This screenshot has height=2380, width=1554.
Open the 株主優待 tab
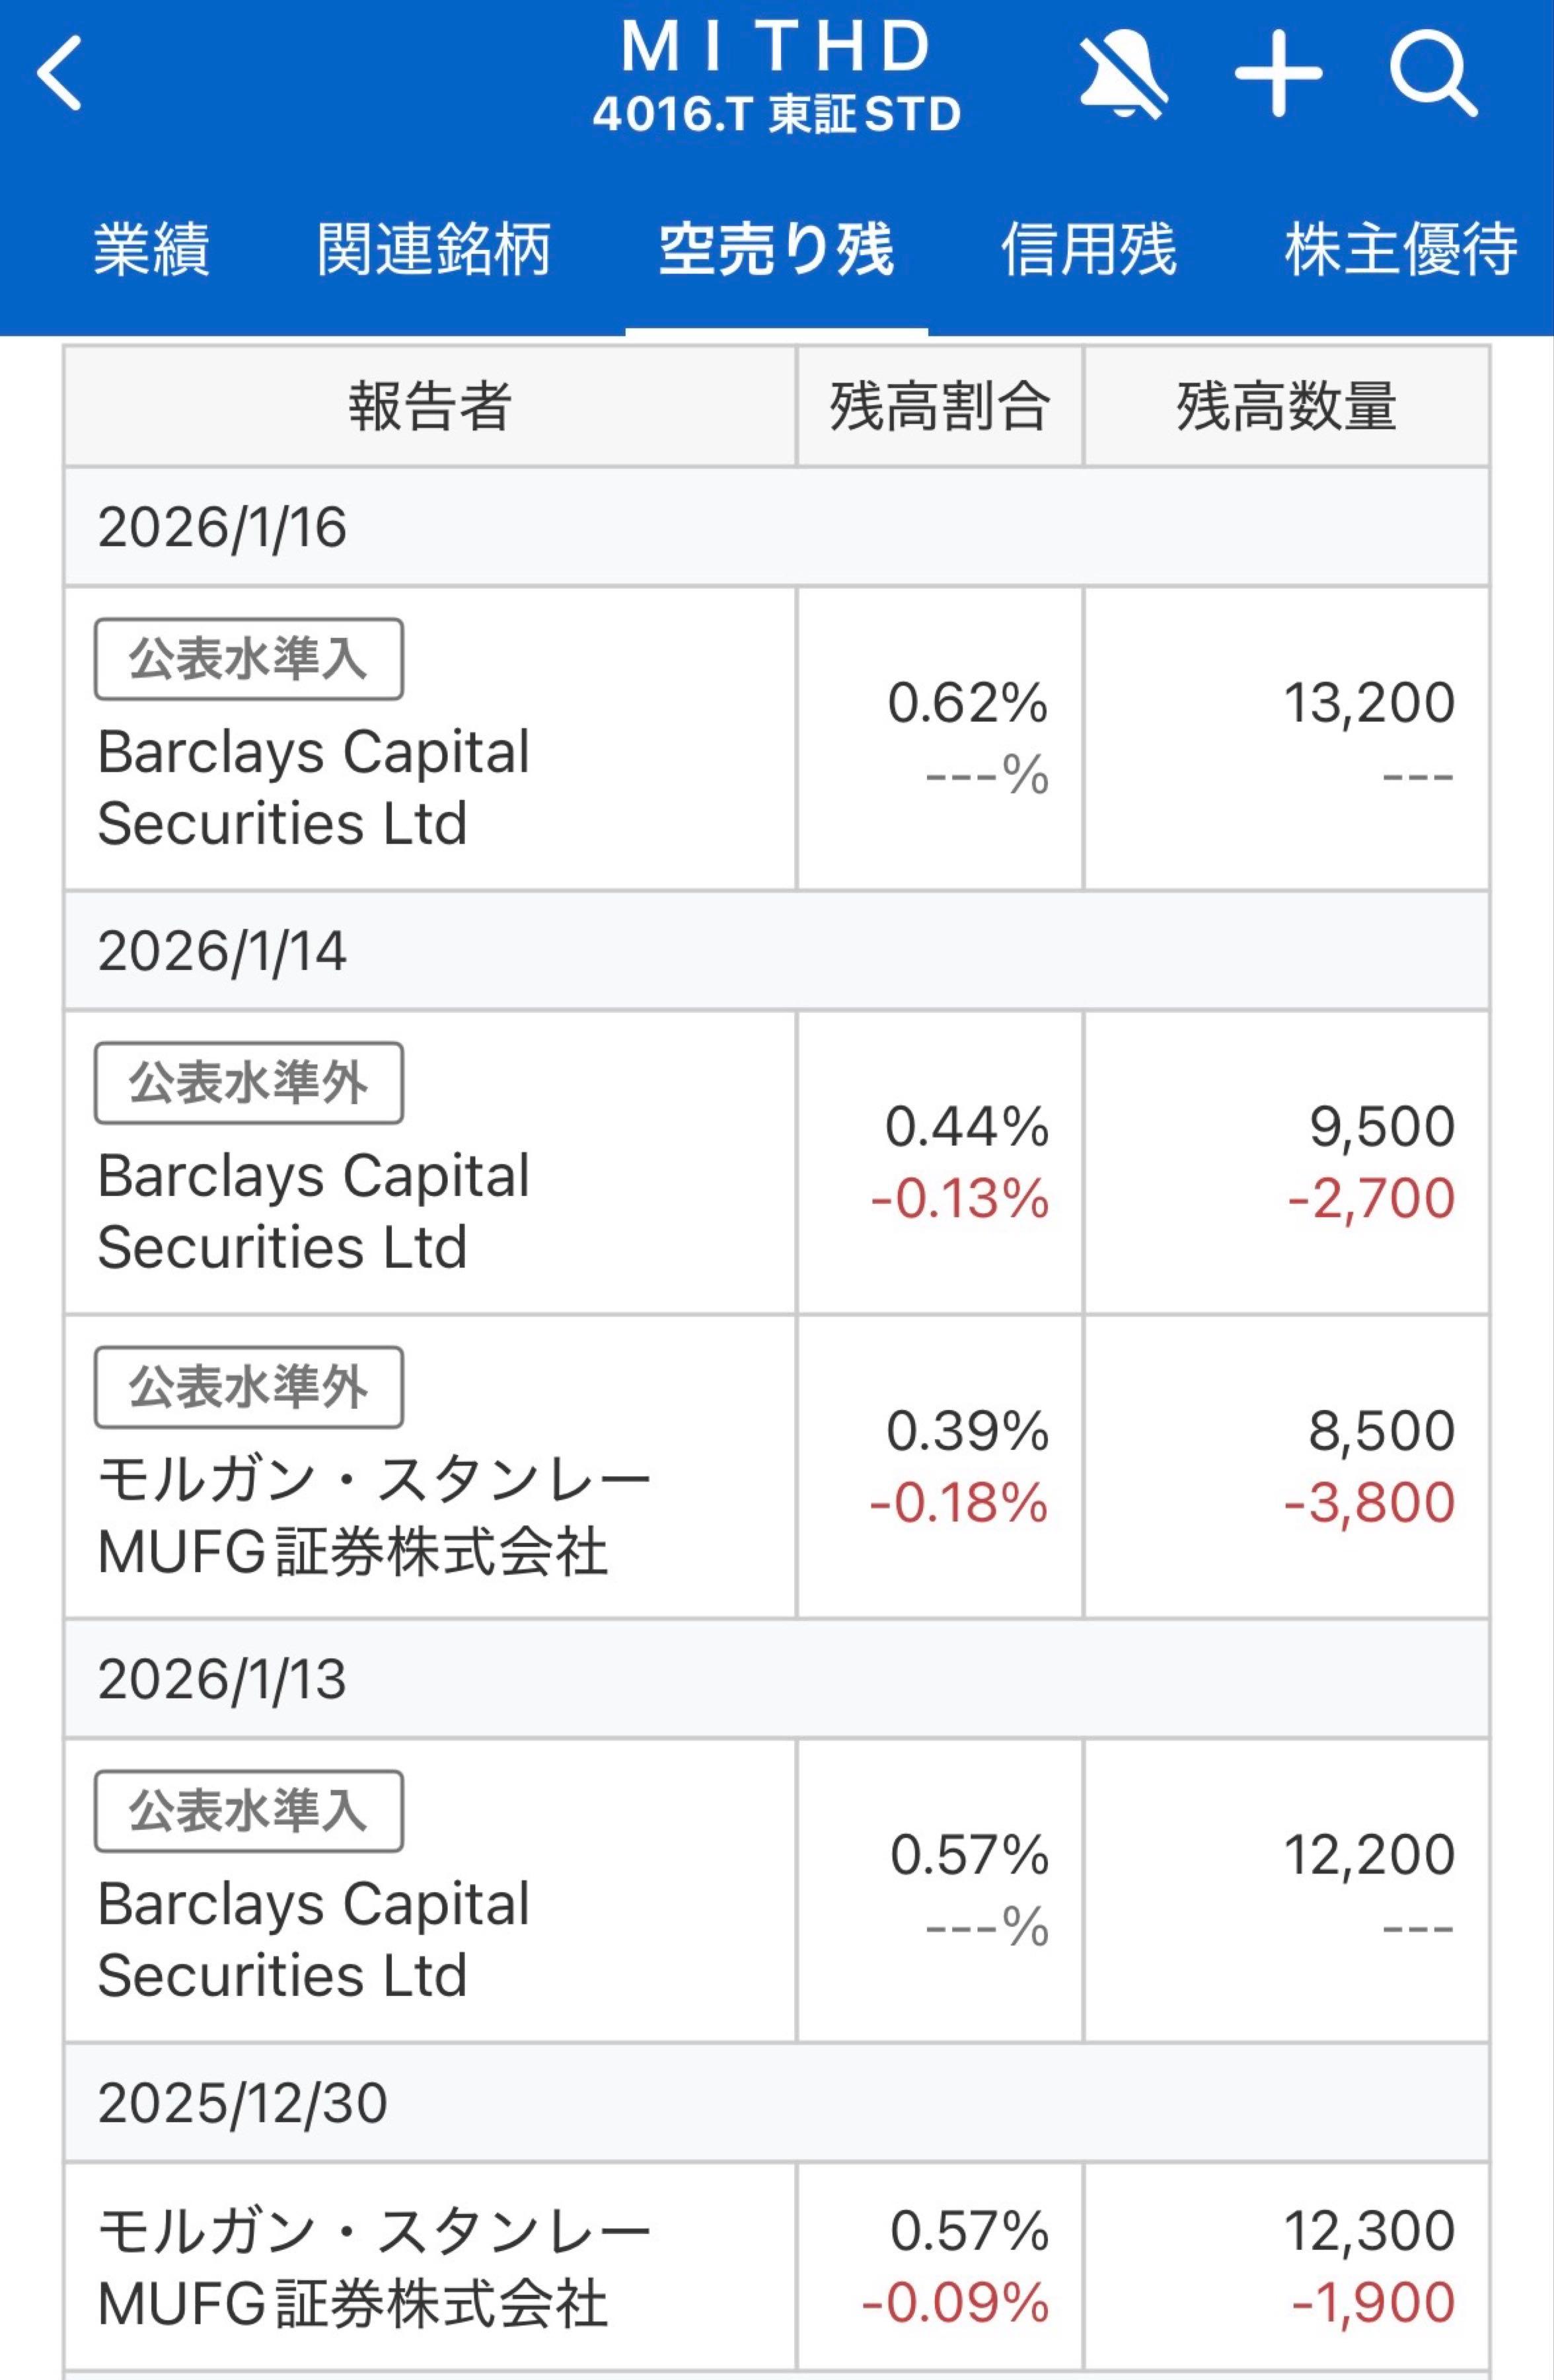click(1401, 249)
